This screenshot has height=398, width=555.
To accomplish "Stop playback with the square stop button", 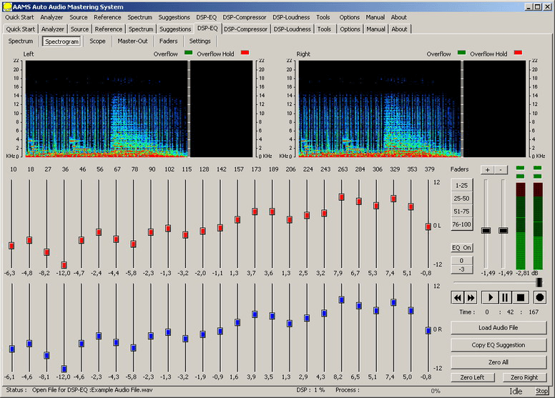I will tap(521, 297).
